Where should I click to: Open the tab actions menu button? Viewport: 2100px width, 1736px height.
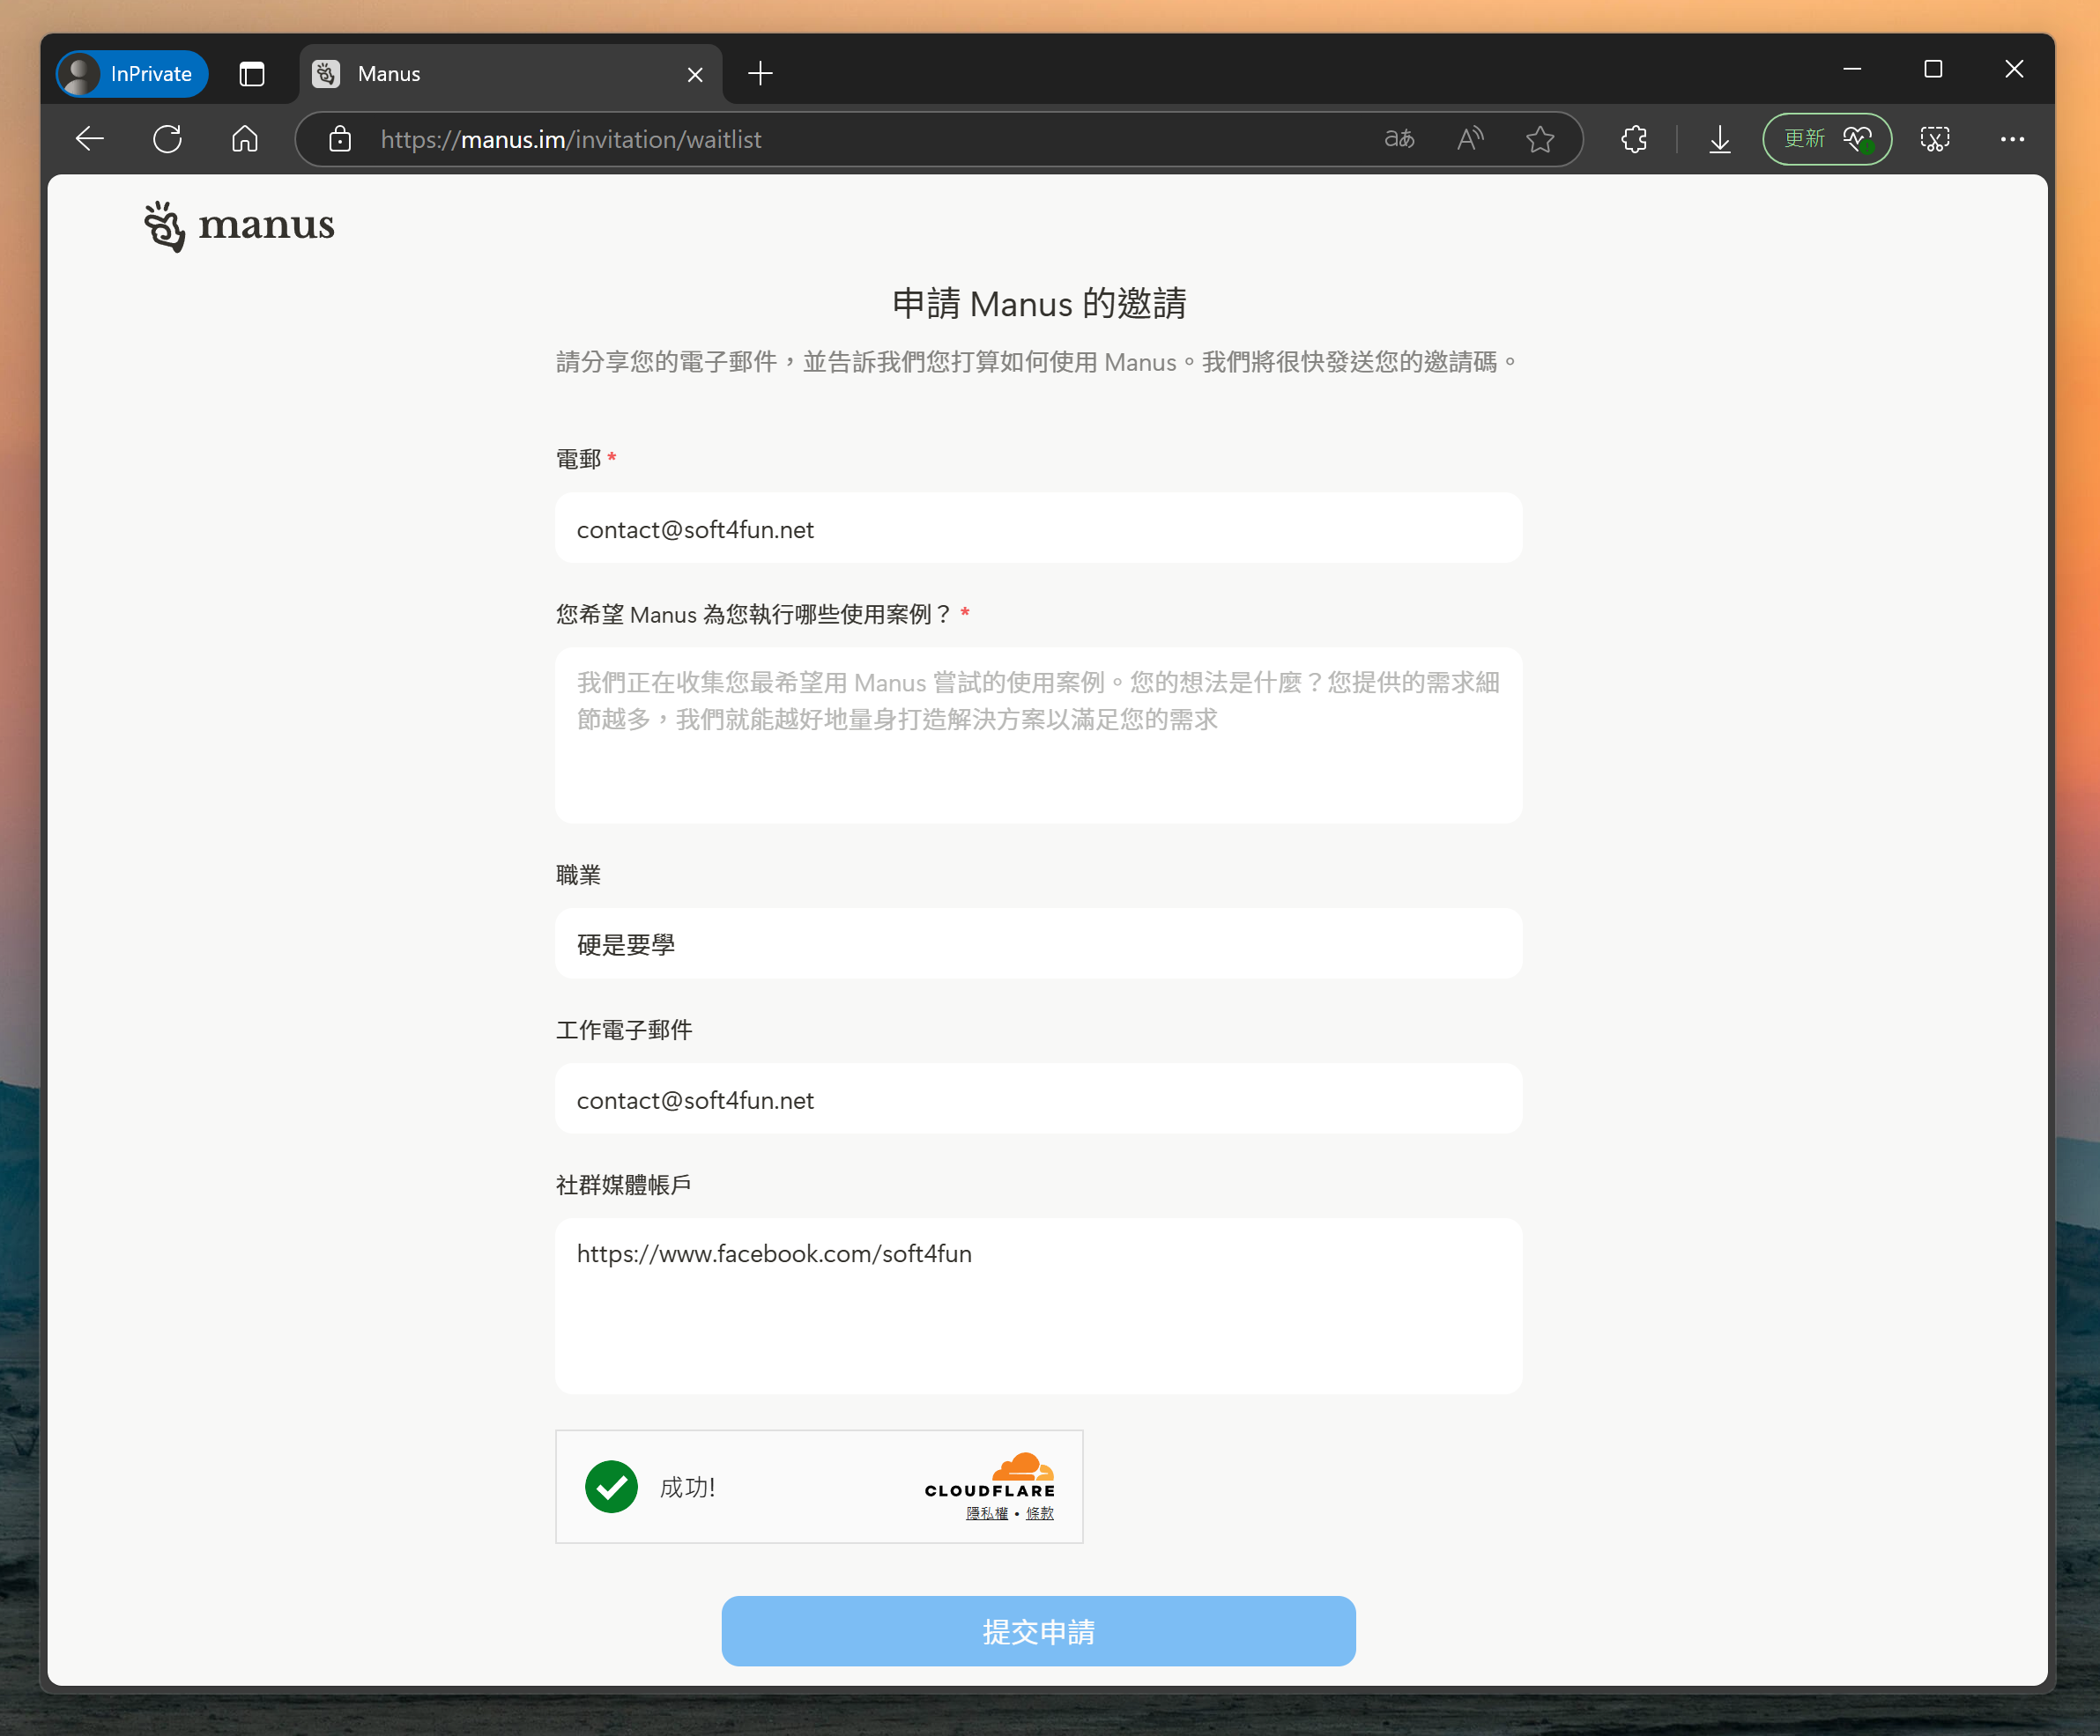tap(252, 74)
